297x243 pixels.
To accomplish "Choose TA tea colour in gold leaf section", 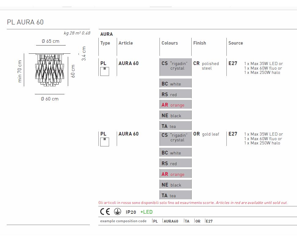I will tap(175, 195).
